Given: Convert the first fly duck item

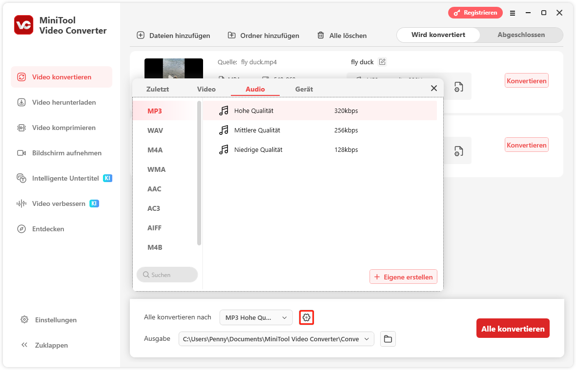Looking at the screenshot, I should pyautogui.click(x=526, y=81).
